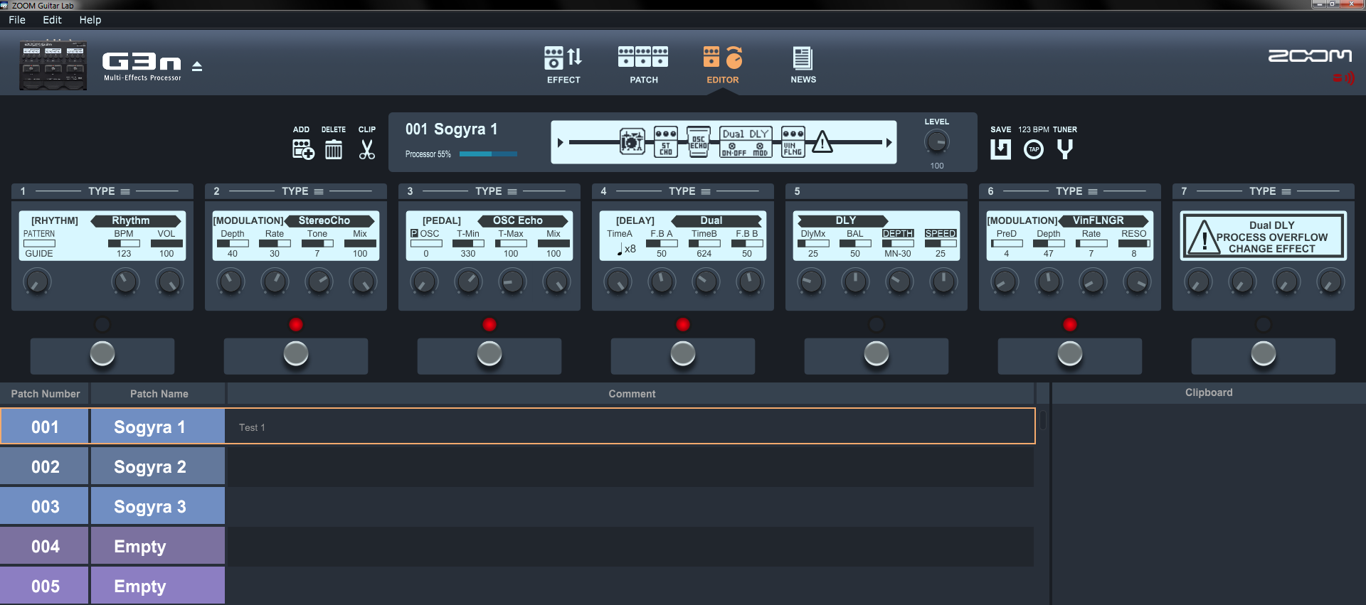
Task: Open slot 6 TYPE menu
Action: (1076, 191)
